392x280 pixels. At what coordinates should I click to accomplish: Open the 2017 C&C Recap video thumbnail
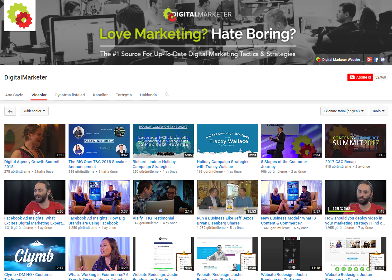click(356, 141)
